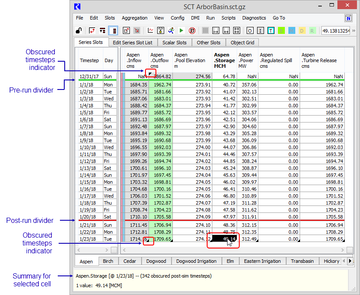Image resolution: width=360 pixels, height=295 pixels.
Task: Expand the toolbar overflow chevron on the right
Action: (x=354, y=30)
